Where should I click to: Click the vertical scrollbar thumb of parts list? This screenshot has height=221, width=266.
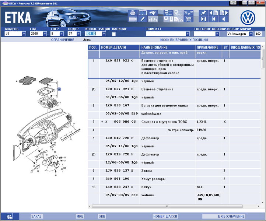(262, 59)
